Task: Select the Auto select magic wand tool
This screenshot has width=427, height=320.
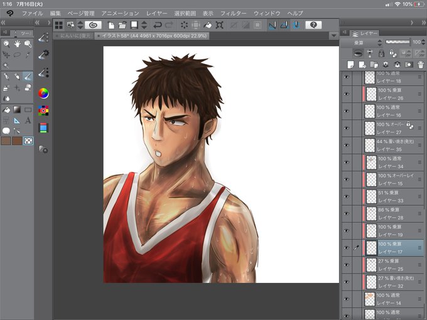Action: 6,65
